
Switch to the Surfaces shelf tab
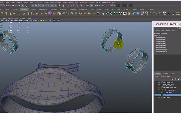point(15,10)
